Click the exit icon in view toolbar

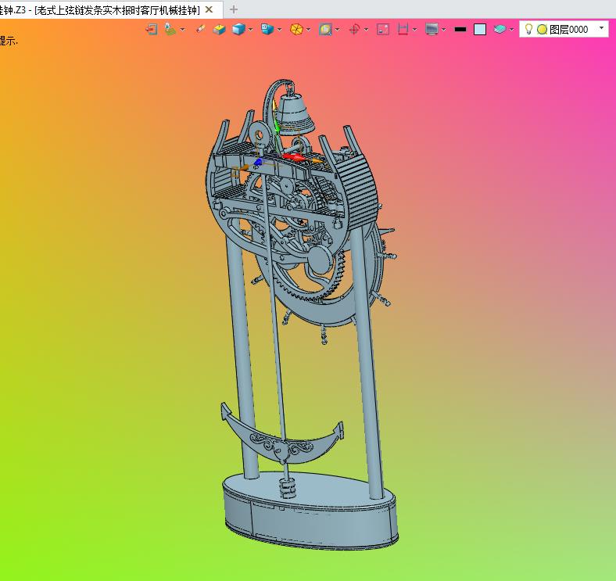coord(152,30)
